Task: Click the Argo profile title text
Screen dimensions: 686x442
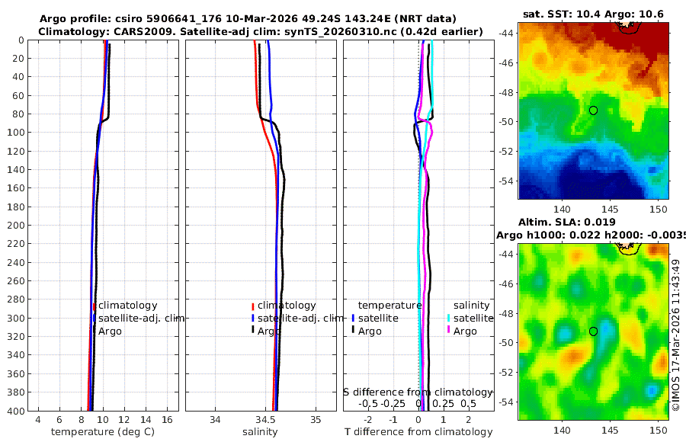Action: 248,19
